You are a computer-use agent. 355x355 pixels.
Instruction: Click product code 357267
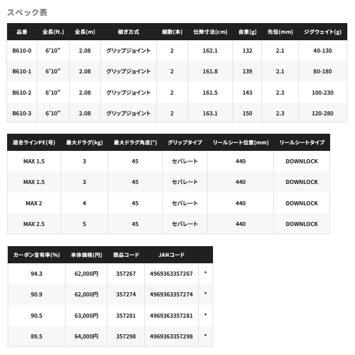(126, 274)
